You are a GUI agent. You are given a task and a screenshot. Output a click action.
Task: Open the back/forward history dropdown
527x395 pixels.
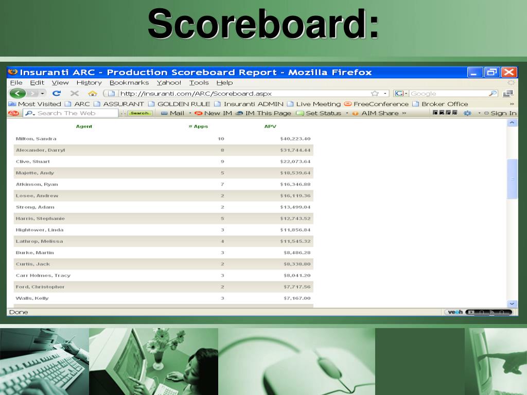[x=42, y=94]
